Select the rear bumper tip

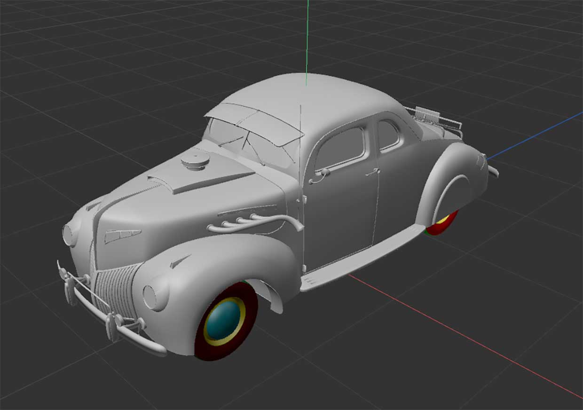pyautogui.click(x=493, y=171)
